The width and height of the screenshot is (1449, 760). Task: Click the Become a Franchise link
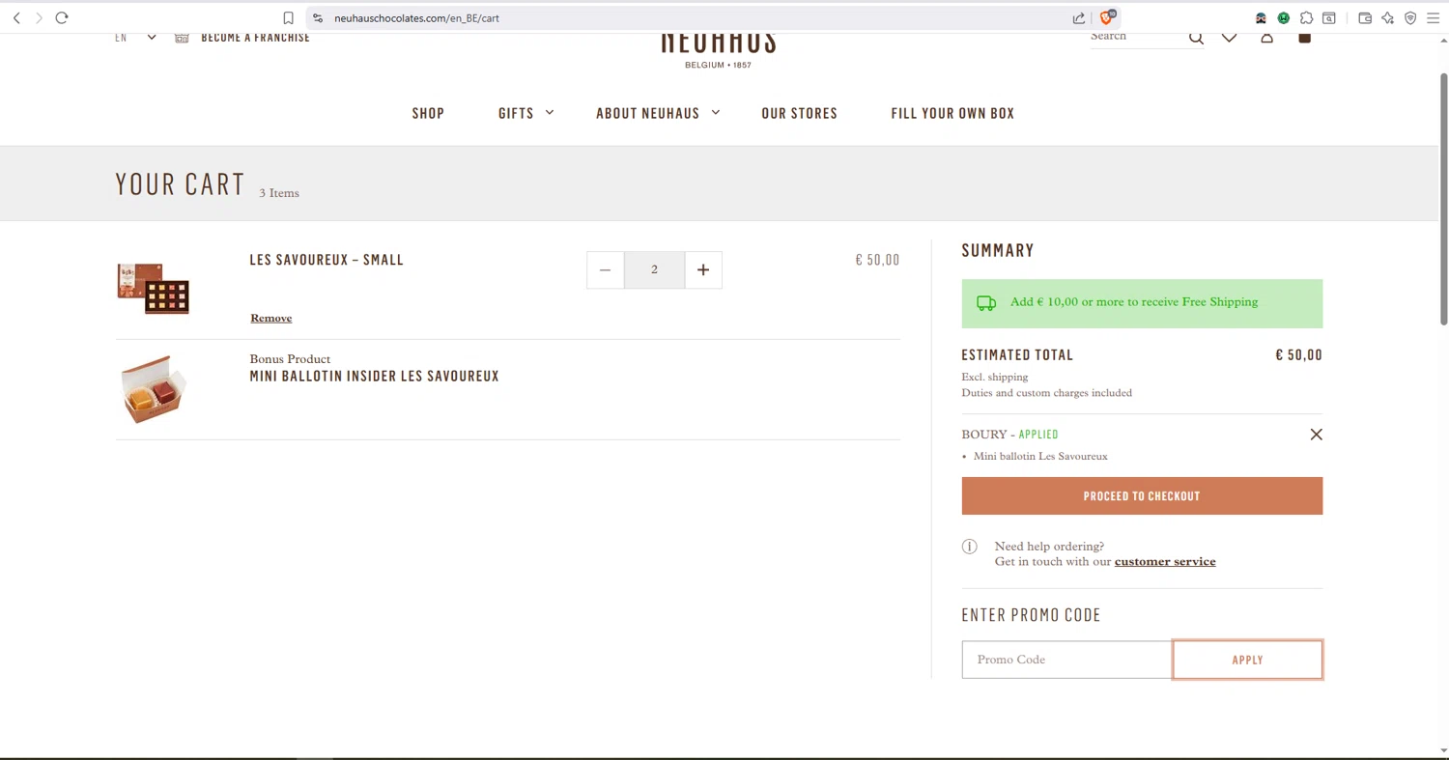click(255, 38)
